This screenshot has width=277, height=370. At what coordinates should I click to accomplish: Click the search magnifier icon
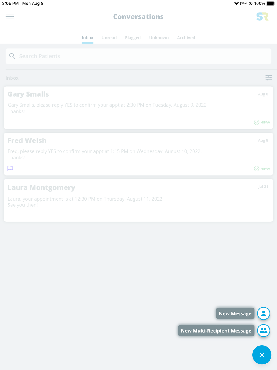click(x=12, y=56)
